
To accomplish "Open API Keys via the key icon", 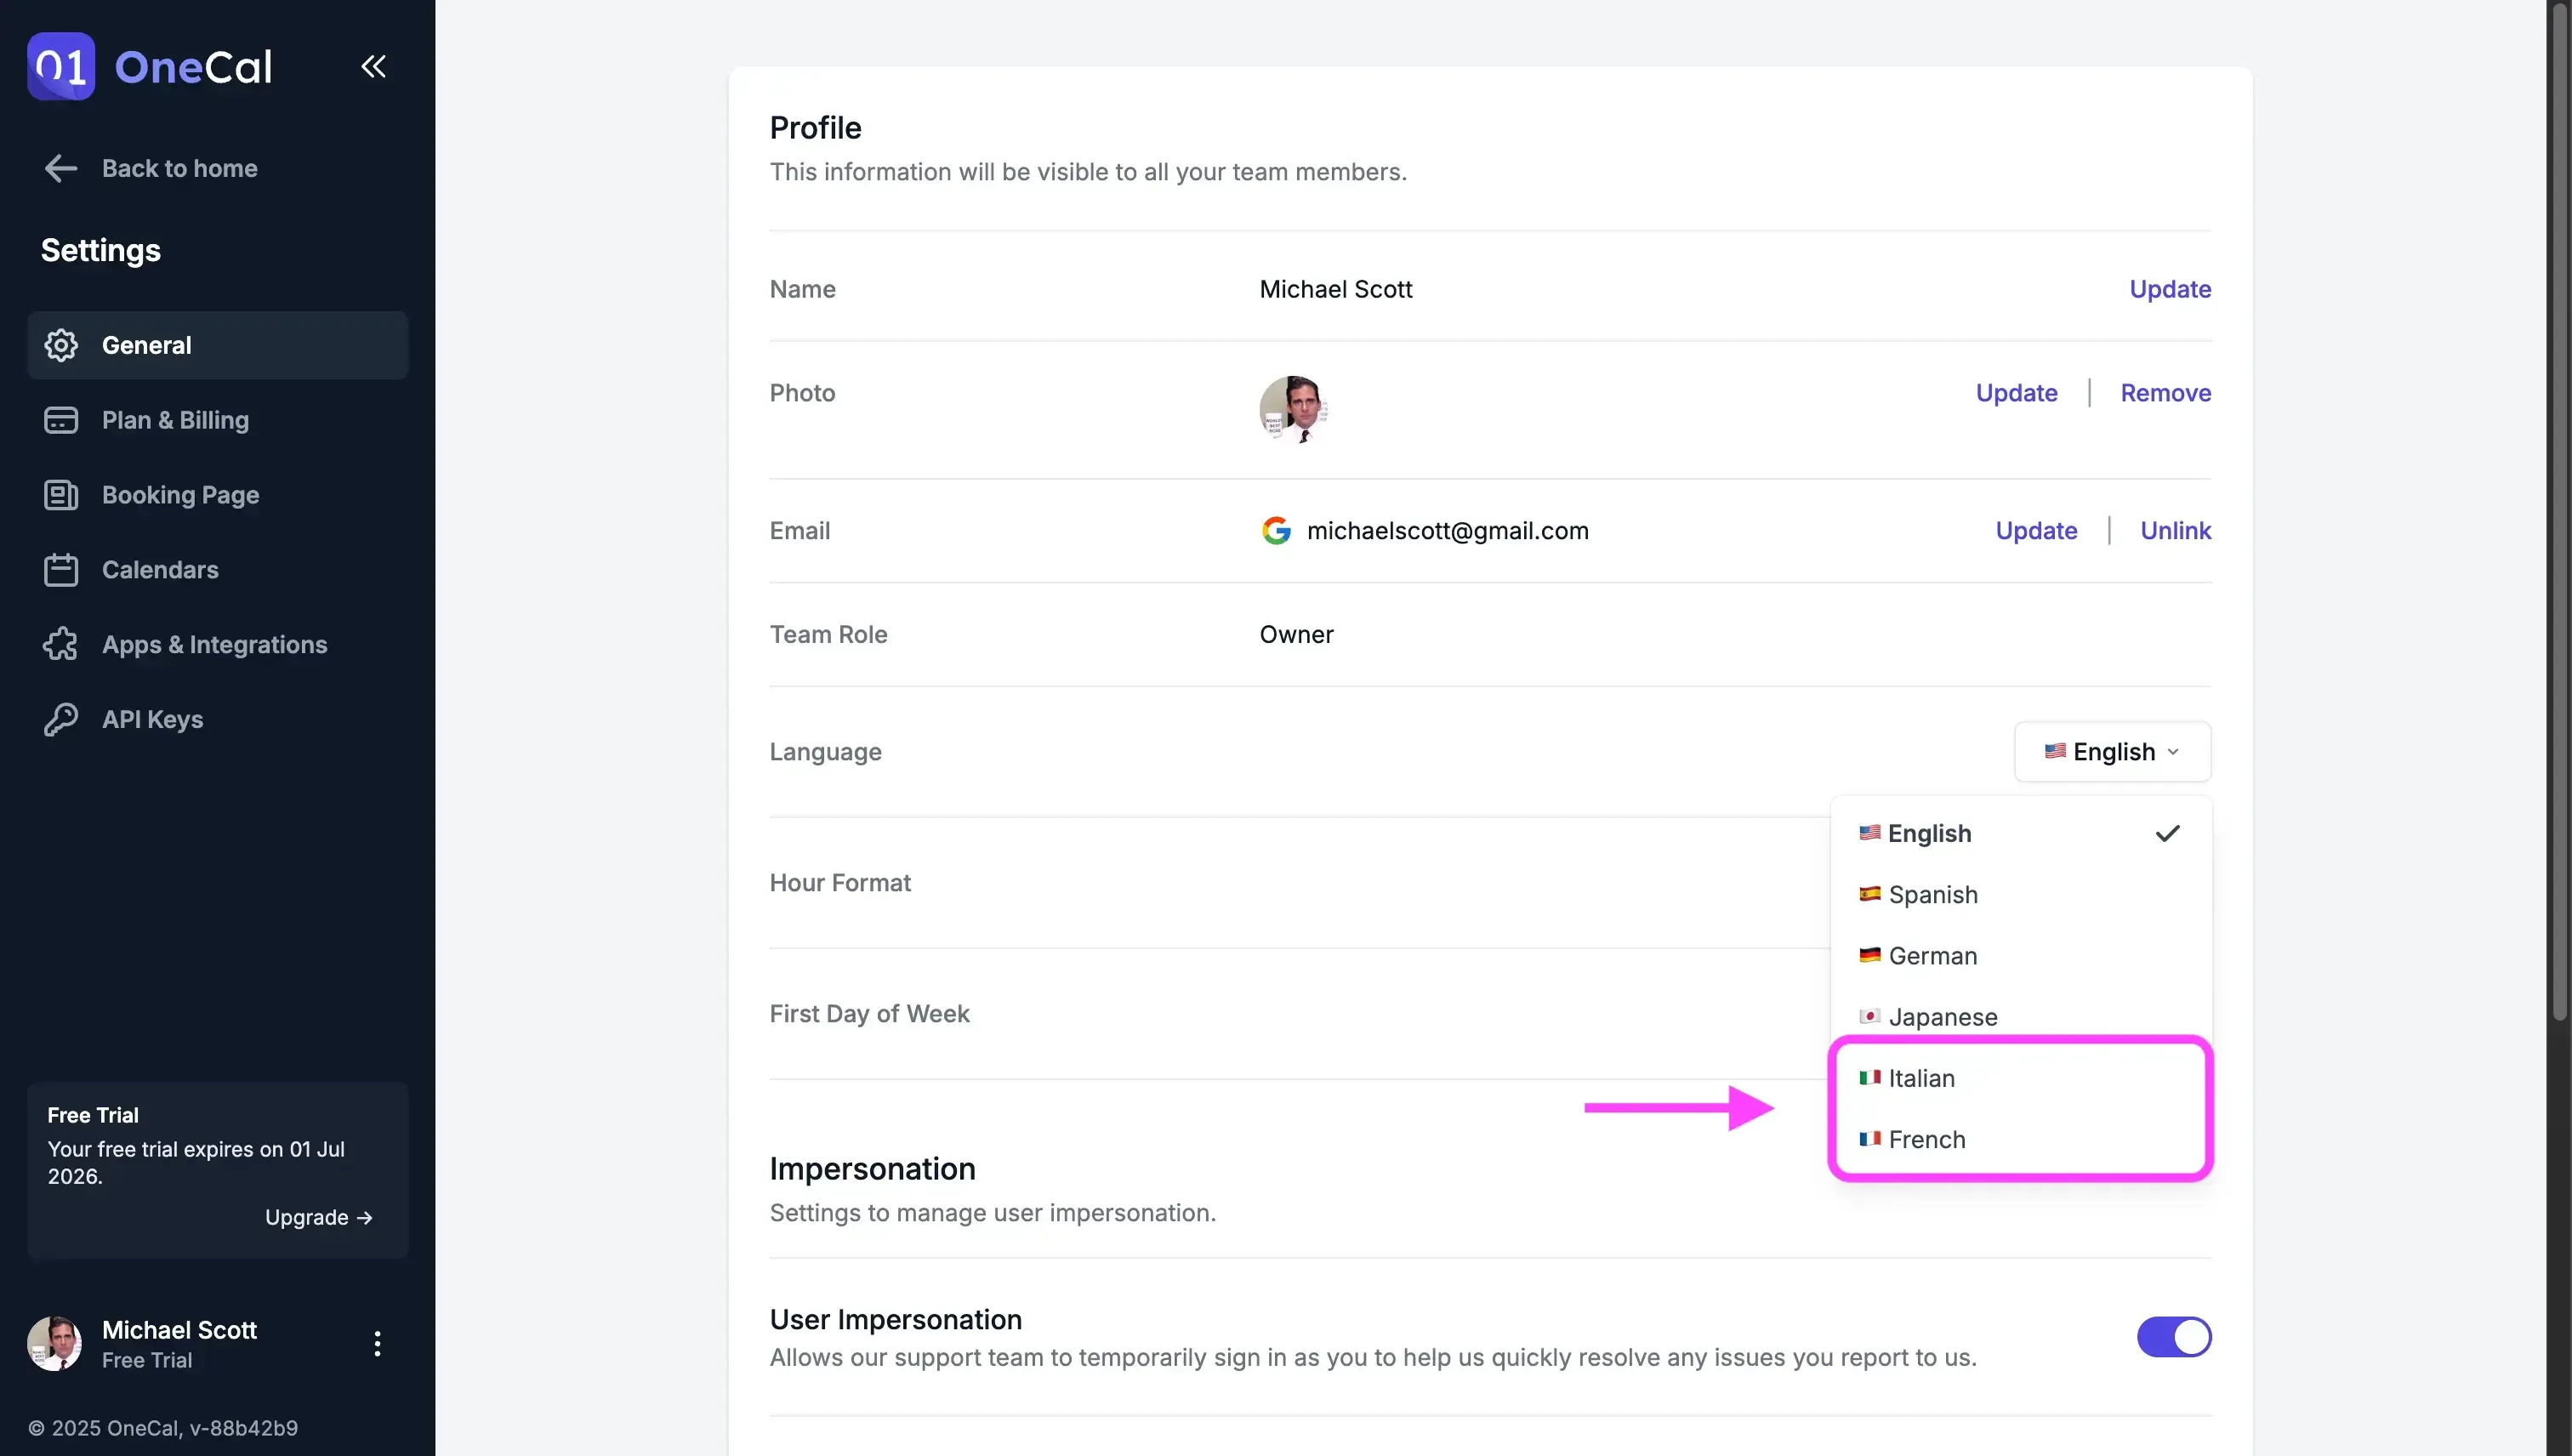I will pos(60,719).
